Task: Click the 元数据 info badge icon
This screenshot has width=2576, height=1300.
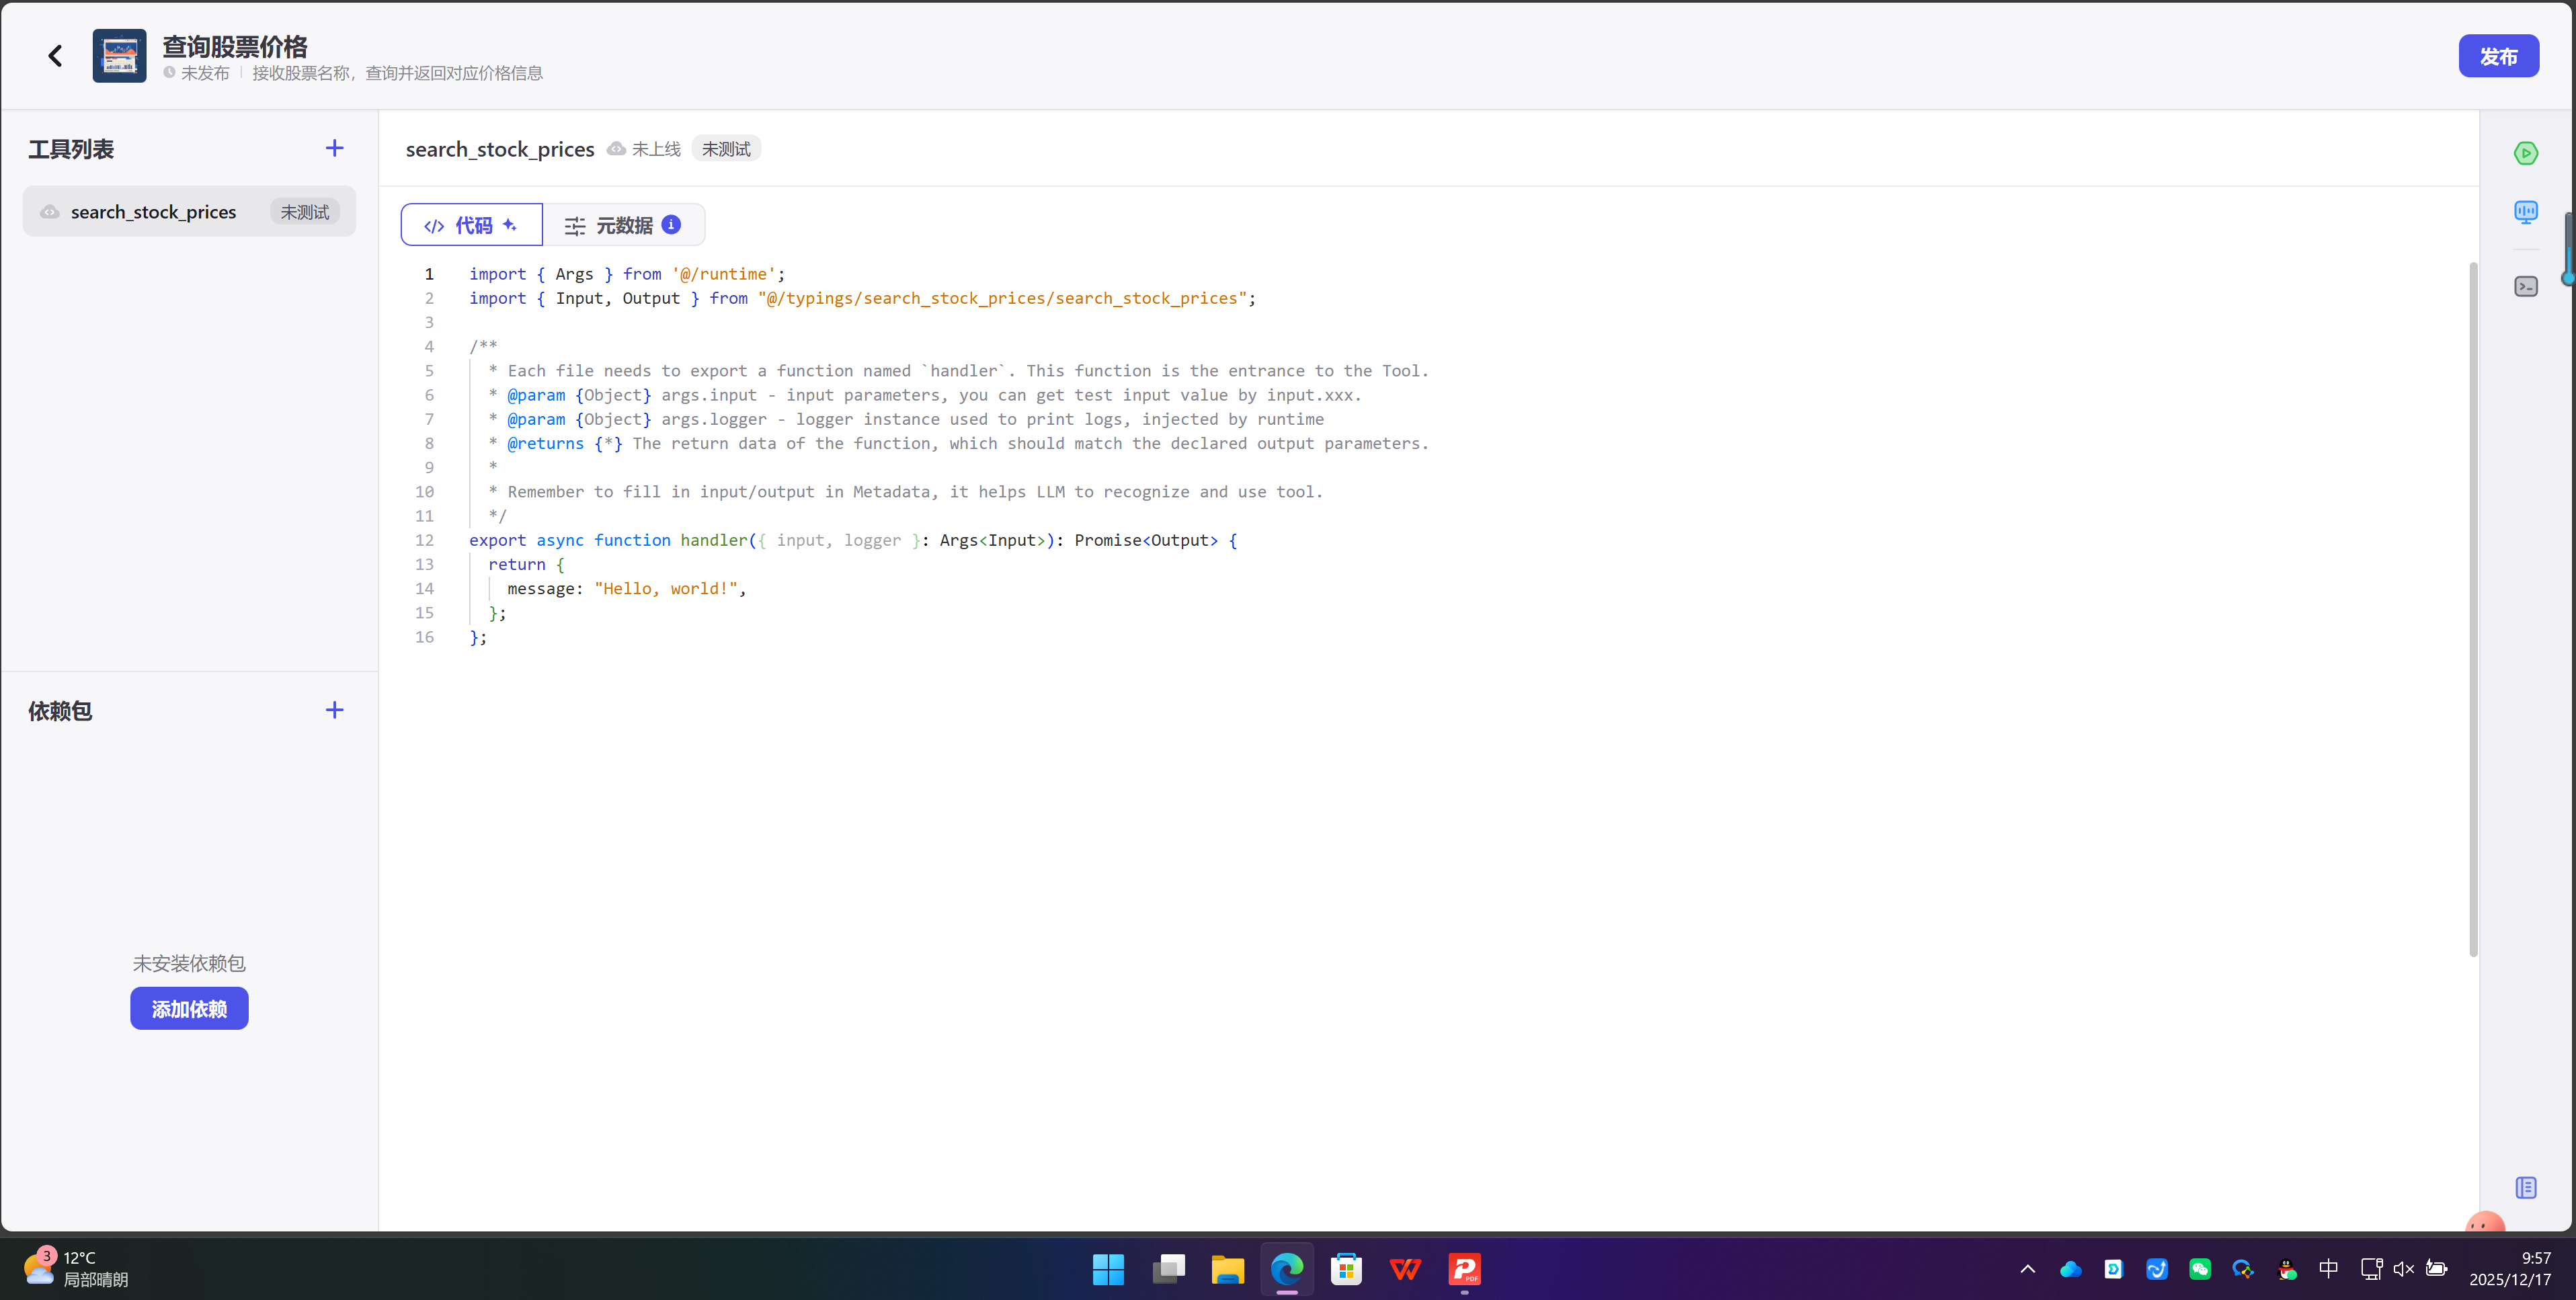Action: [672, 225]
